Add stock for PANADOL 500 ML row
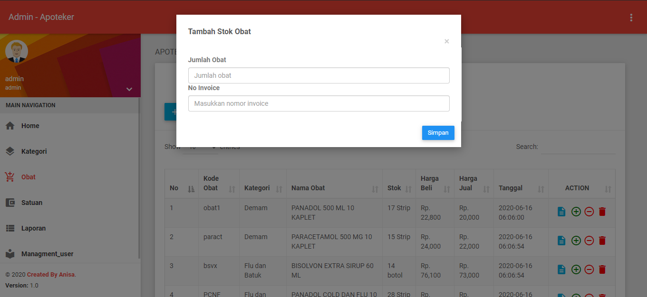 point(576,212)
